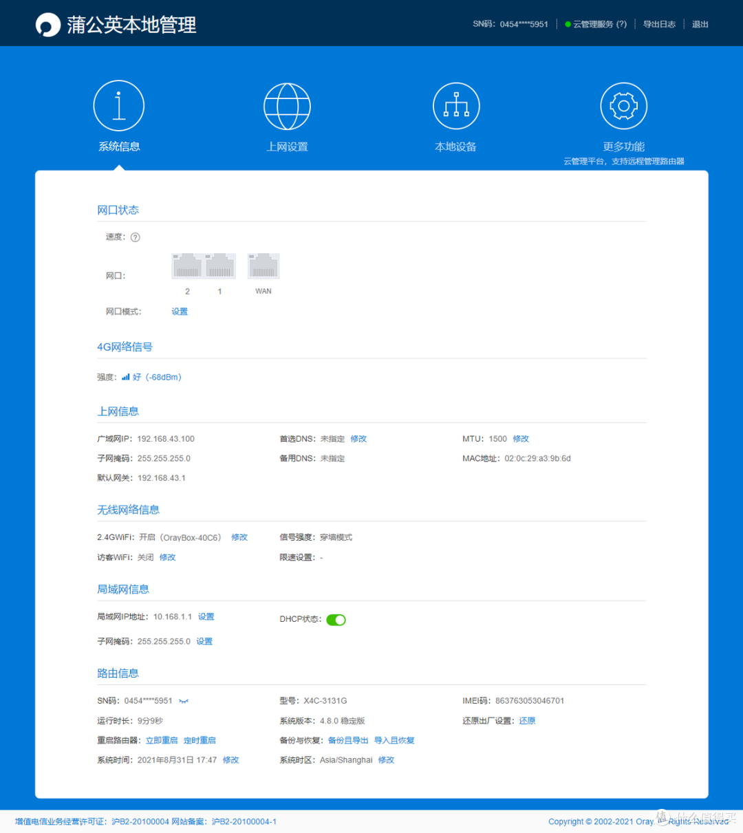This screenshot has height=833, width=743.
Task: Click the 运行时长 9分9秒 text
Action: 150,721
